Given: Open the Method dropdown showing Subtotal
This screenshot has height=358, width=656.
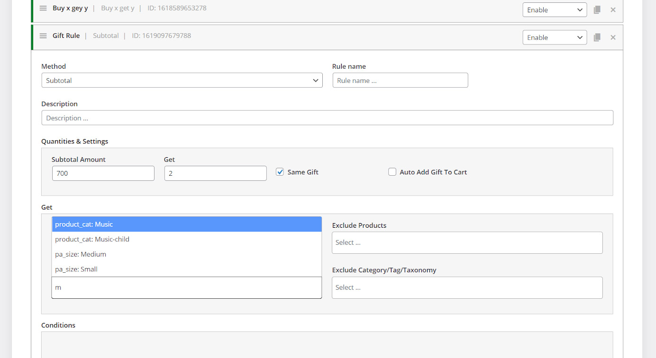Looking at the screenshot, I should 182,81.
